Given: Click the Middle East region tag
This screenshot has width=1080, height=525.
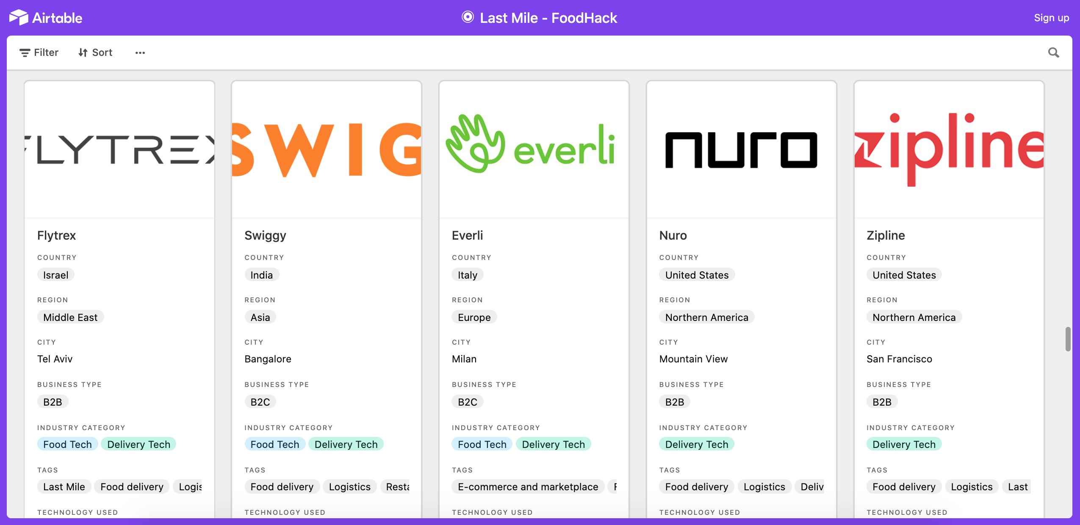Looking at the screenshot, I should tap(70, 317).
